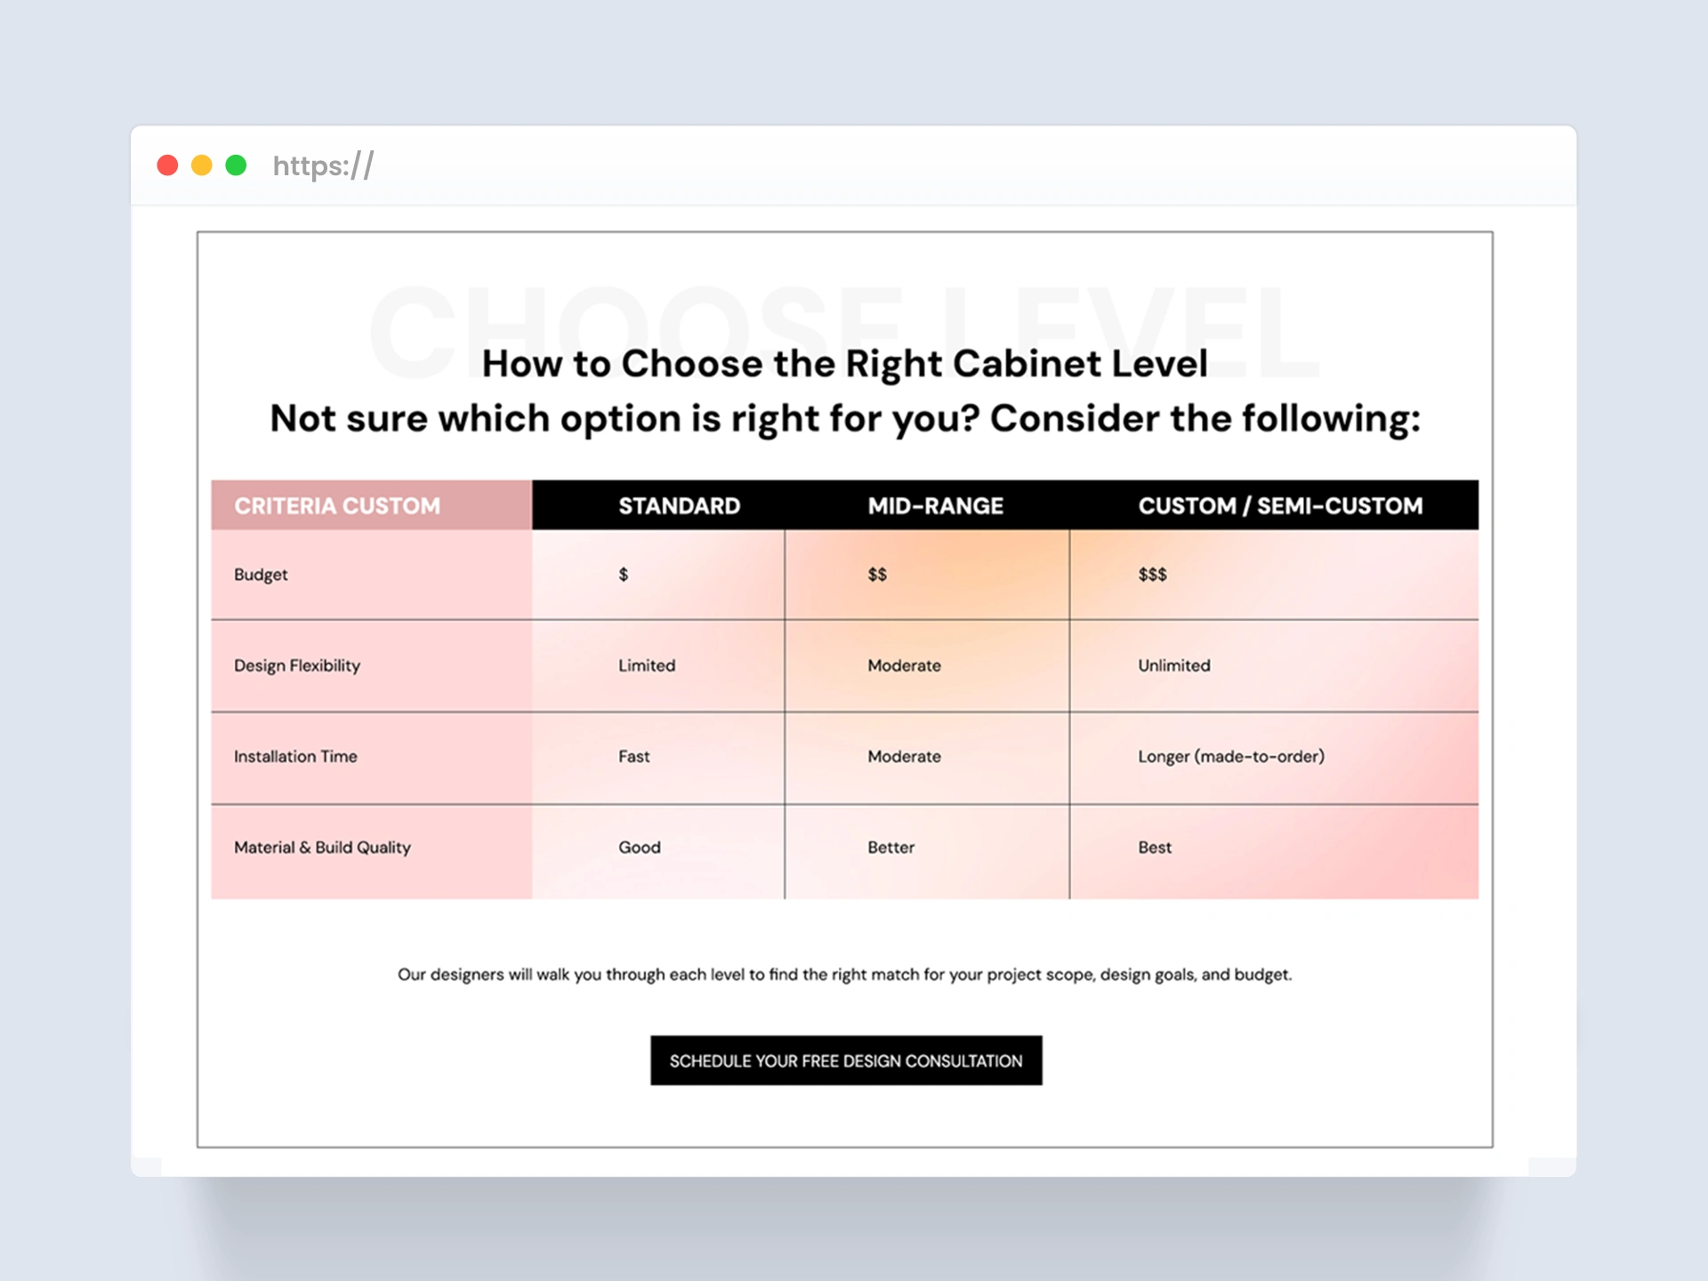Click the designers walkthrough paragraph text
Viewport: 1708px width, 1281px height.
pyautogui.click(x=844, y=974)
